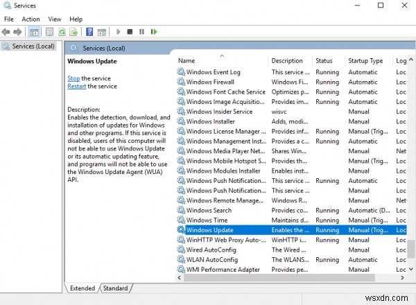The width and height of the screenshot is (416, 305).
Task: Toggle Show/Hide Console Tree toolbar icon
Action: tap(34, 32)
